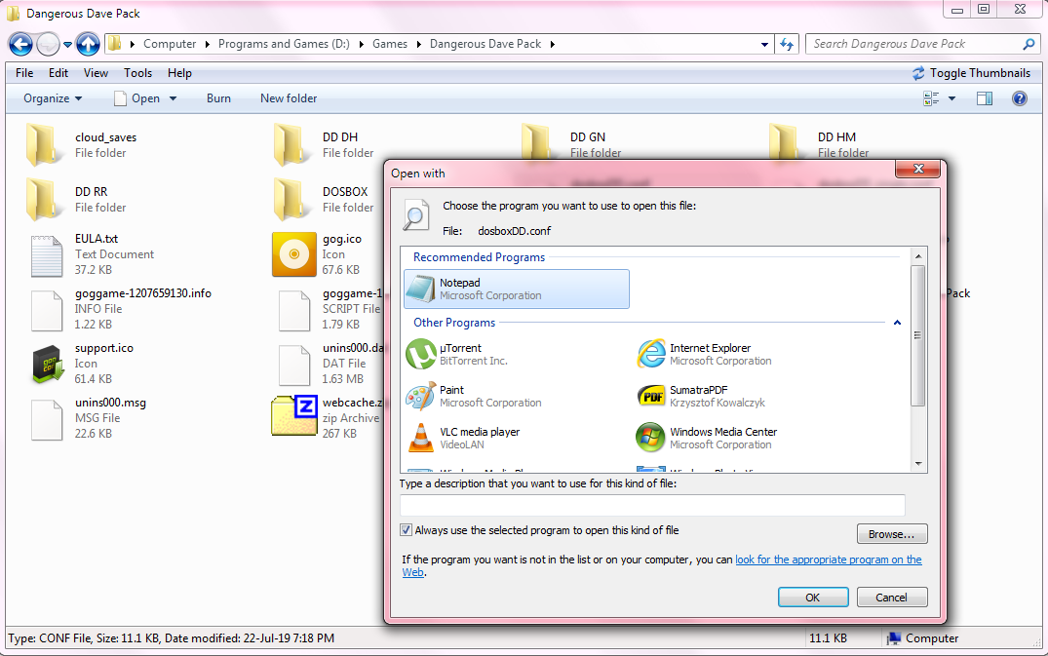Click the Dangerous Dave Pack breadcrumb
Viewport: 1048px width, 656px height.
485,44
